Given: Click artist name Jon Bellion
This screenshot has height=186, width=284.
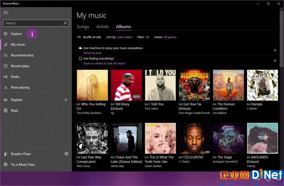Looking at the screenshot, I should coord(219,113).
